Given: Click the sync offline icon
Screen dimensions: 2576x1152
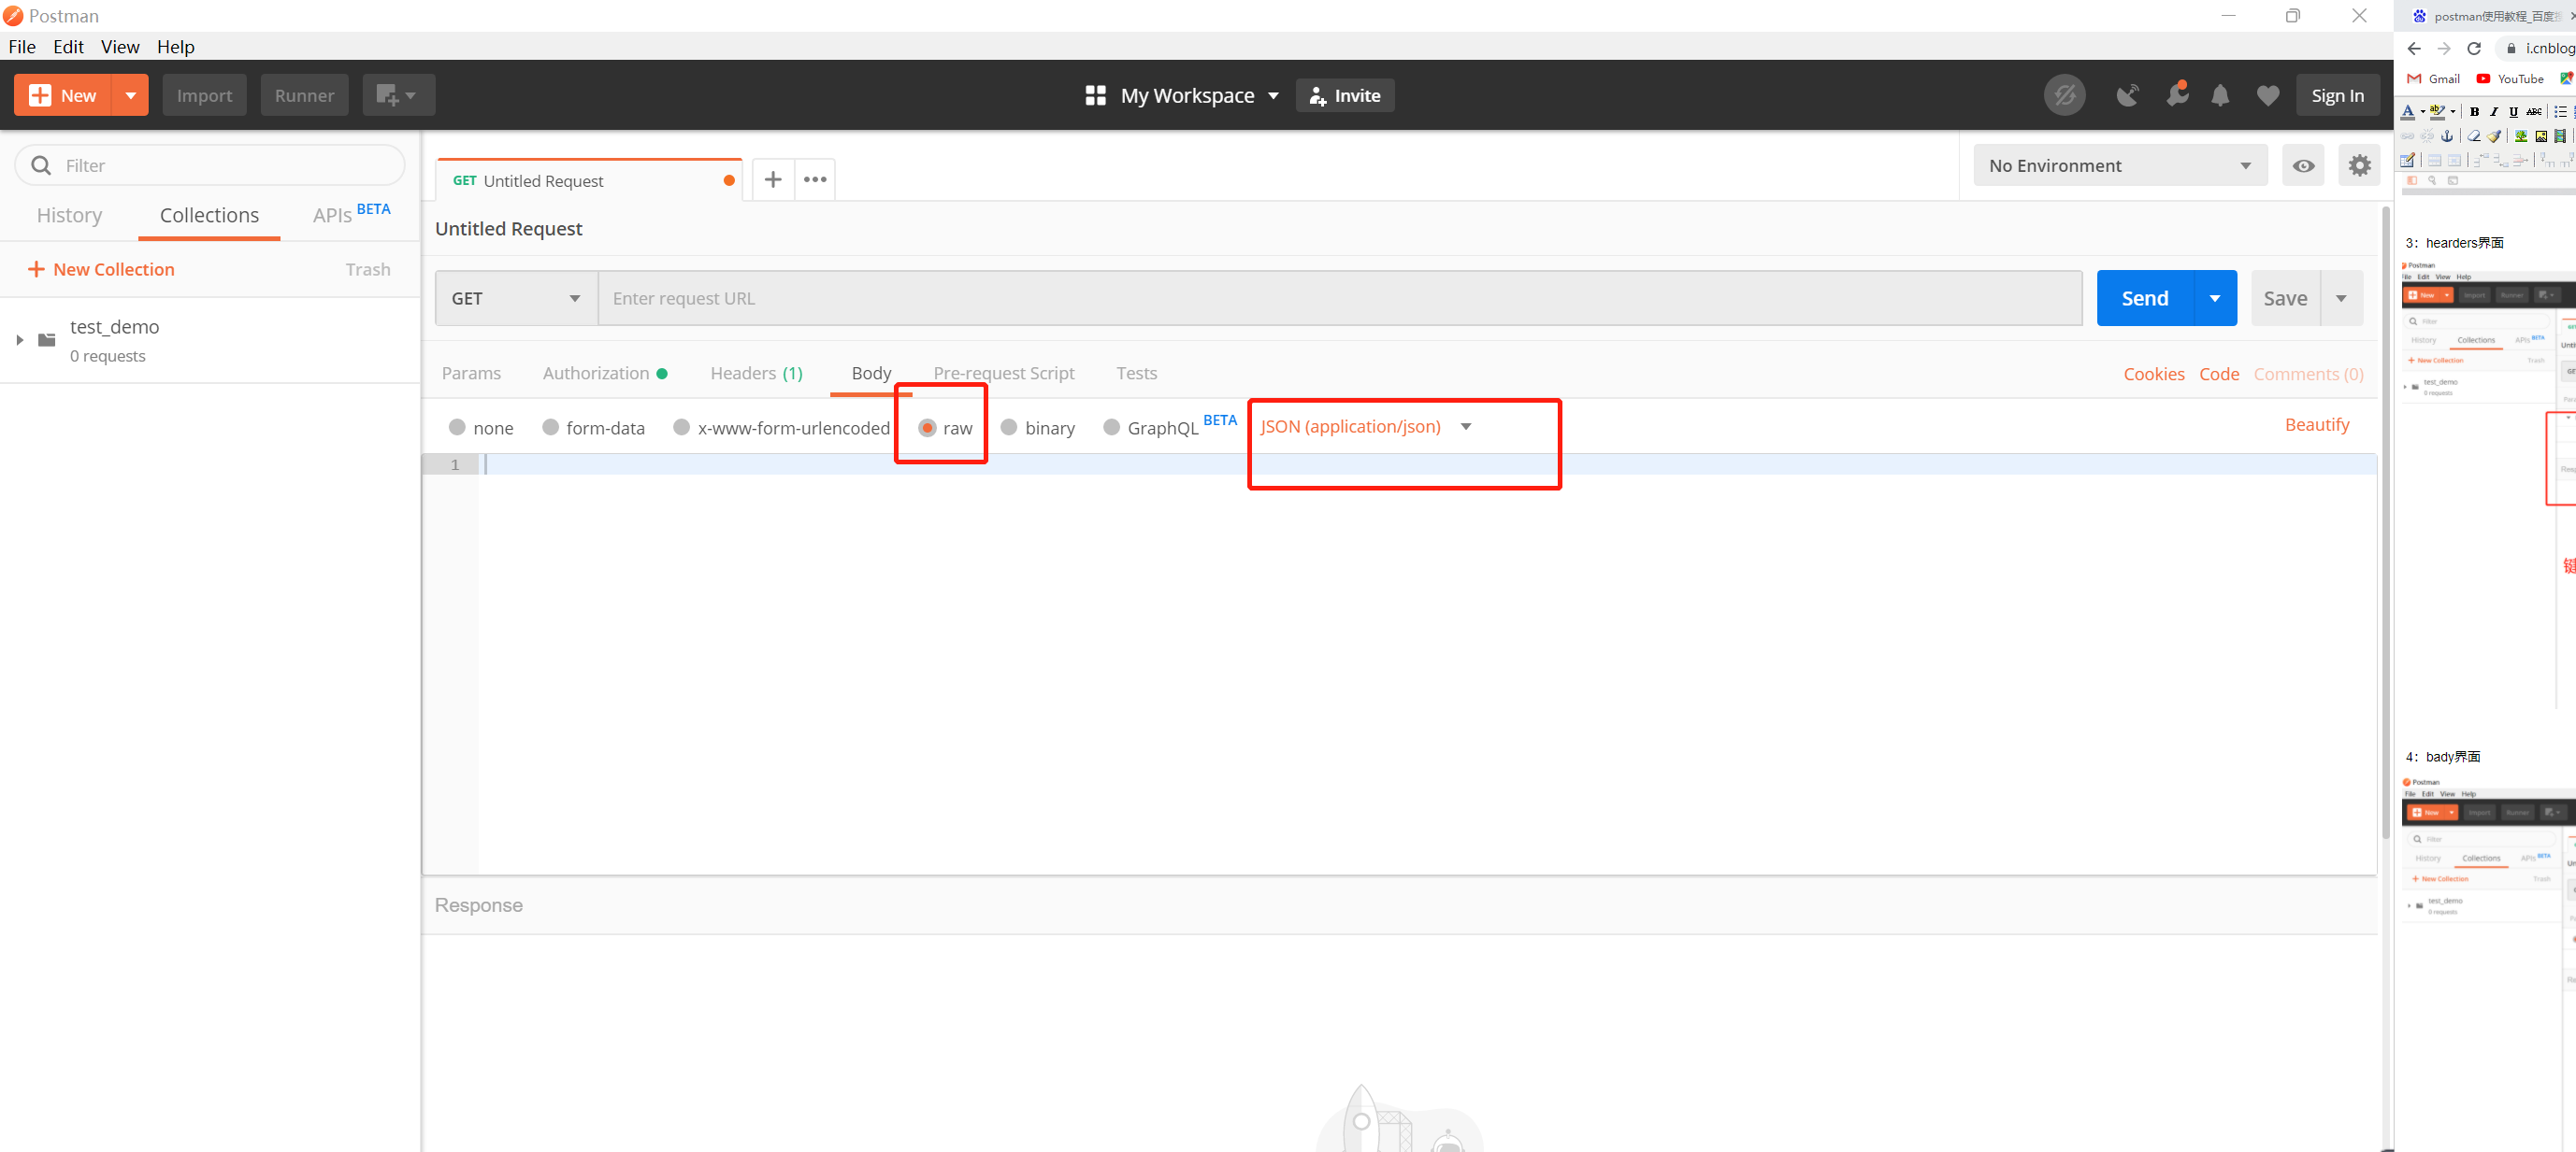Looking at the screenshot, I should [x=2064, y=95].
